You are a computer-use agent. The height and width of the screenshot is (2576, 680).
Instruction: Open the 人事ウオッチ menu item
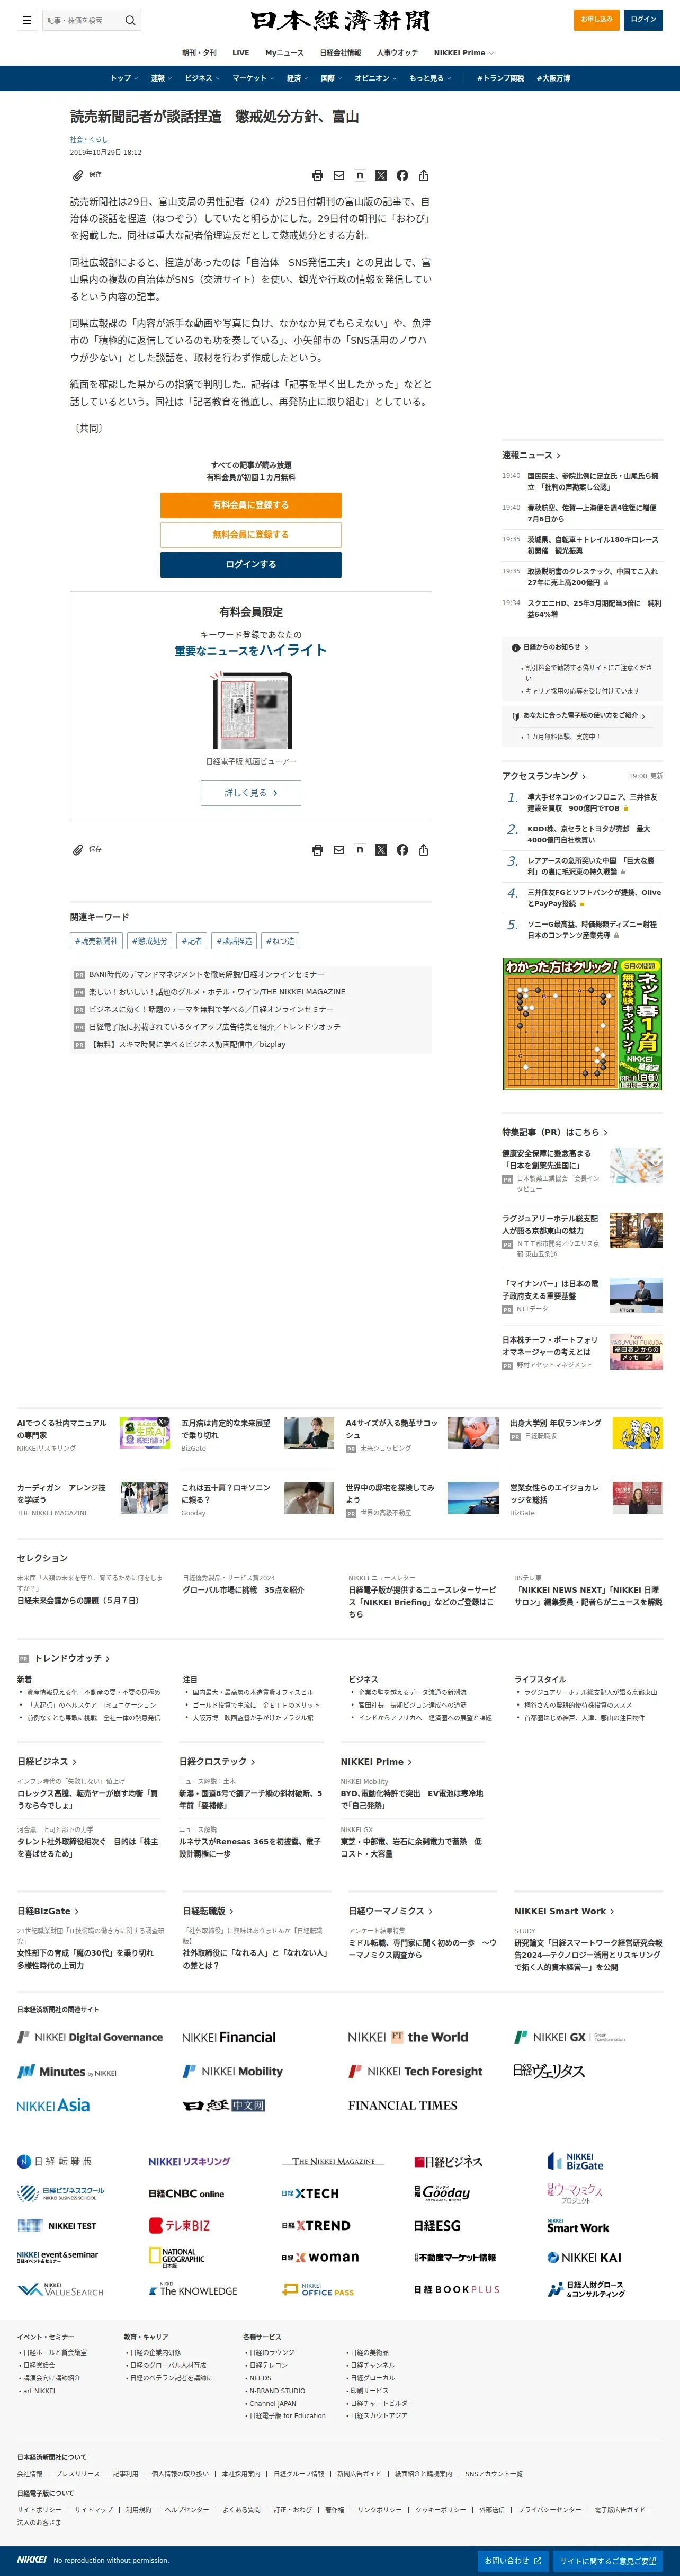click(397, 53)
